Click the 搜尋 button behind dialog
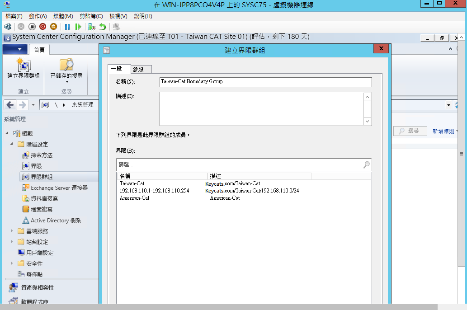The image size is (467, 310). coord(410,131)
